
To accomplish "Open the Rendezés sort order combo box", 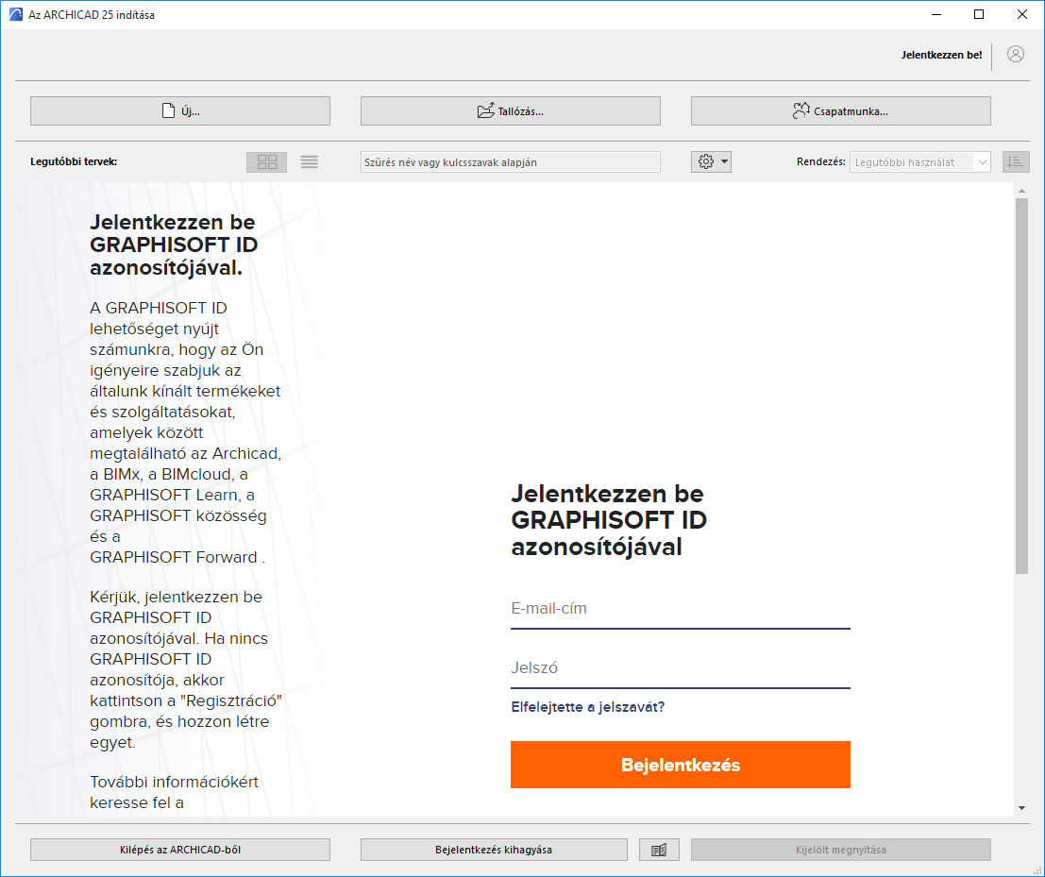I will pyautogui.click(x=919, y=162).
